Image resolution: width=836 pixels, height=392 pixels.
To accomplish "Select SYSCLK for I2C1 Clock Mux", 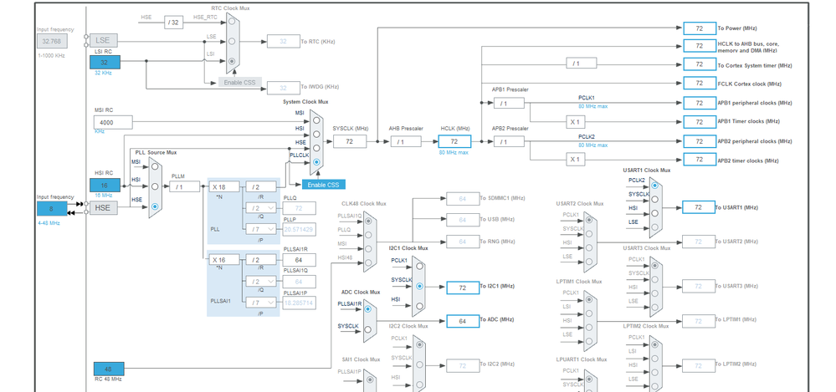I will point(419,286).
